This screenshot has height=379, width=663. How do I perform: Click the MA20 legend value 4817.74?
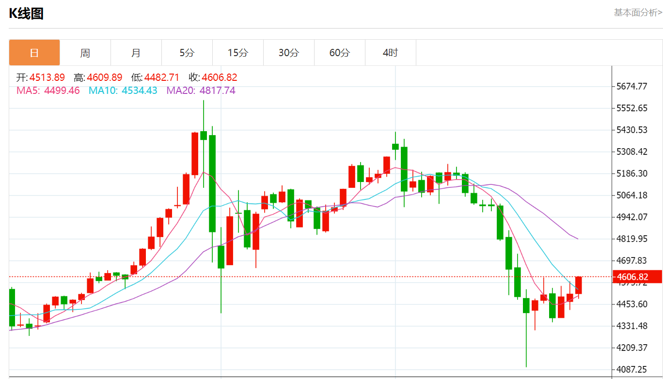tap(217, 91)
